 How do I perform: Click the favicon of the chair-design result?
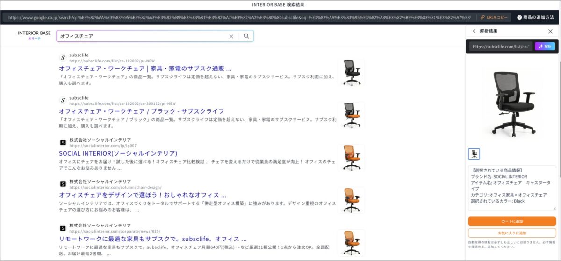coord(63,184)
